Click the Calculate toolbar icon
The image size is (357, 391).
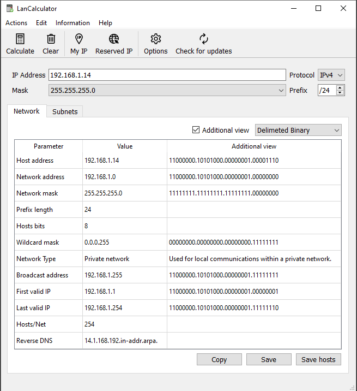[x=20, y=39]
